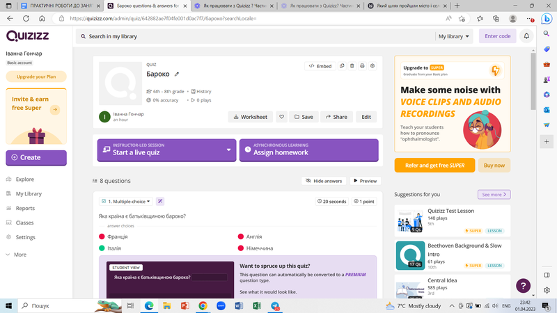Open Telegram from taskbar
This screenshot has height=313, width=557.
point(275,305)
